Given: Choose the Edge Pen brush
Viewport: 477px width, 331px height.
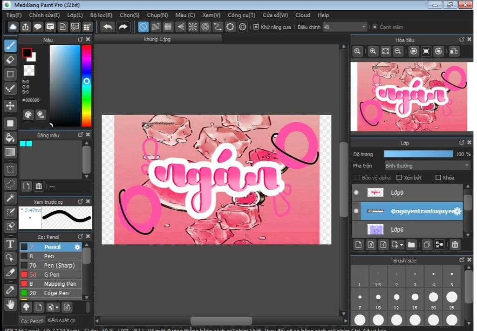Looking at the screenshot, I should 51,293.
